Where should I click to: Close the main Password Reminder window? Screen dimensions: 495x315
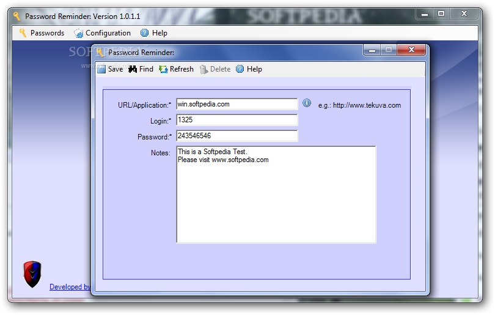[464, 13]
